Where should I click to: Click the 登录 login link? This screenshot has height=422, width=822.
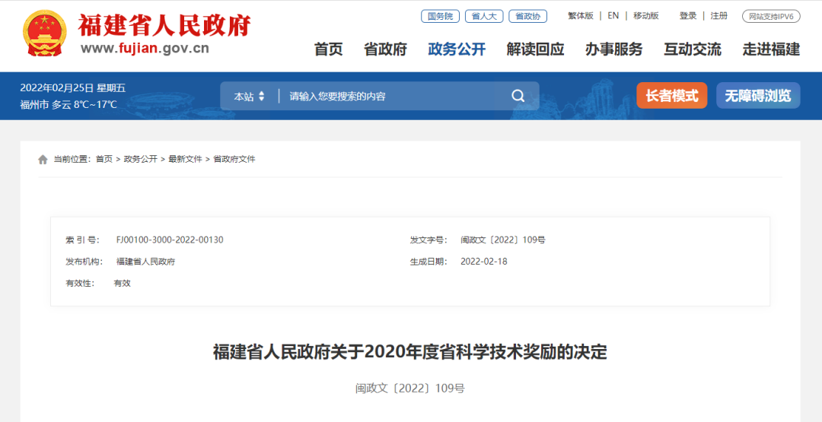pos(688,16)
